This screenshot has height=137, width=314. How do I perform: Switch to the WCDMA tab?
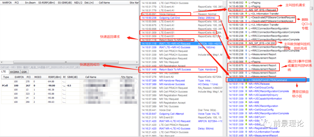click(15, 71)
